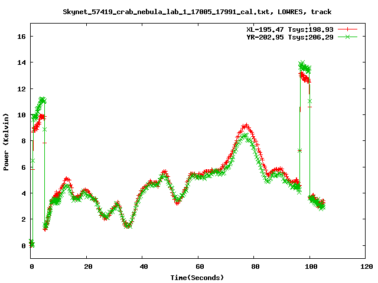Click the Time(Seconds) x-axis label
The height and width of the screenshot is (283, 378).
[x=197, y=278]
